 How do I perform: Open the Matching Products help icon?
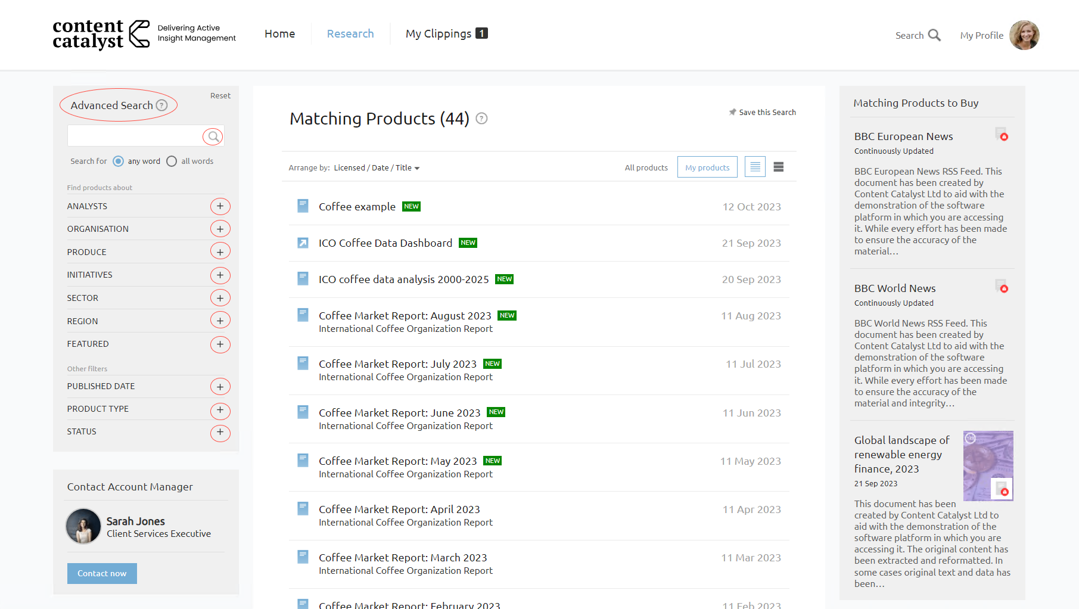click(x=482, y=119)
